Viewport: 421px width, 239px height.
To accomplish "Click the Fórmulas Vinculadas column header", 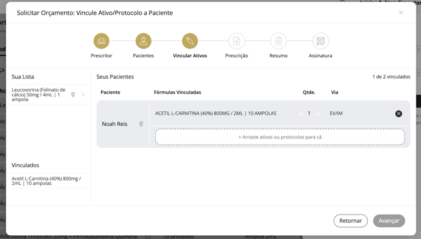I will click(x=177, y=92).
